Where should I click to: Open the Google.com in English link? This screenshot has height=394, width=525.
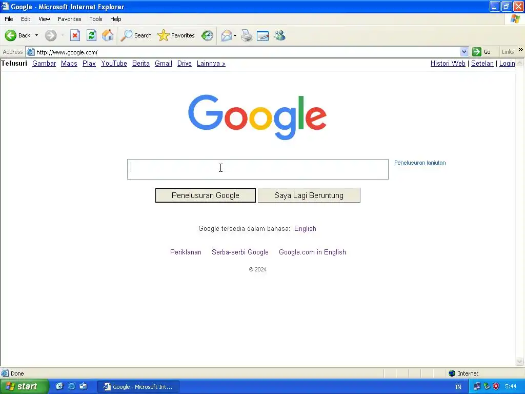click(x=312, y=252)
